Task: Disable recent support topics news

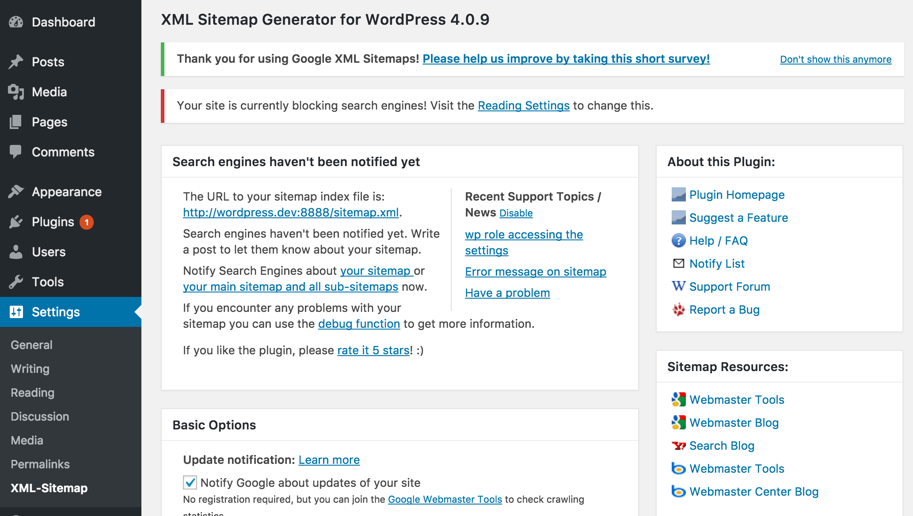Action: click(516, 213)
